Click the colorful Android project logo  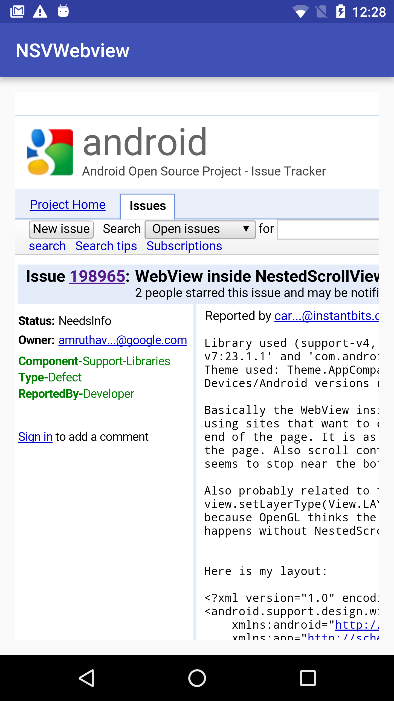(x=50, y=152)
